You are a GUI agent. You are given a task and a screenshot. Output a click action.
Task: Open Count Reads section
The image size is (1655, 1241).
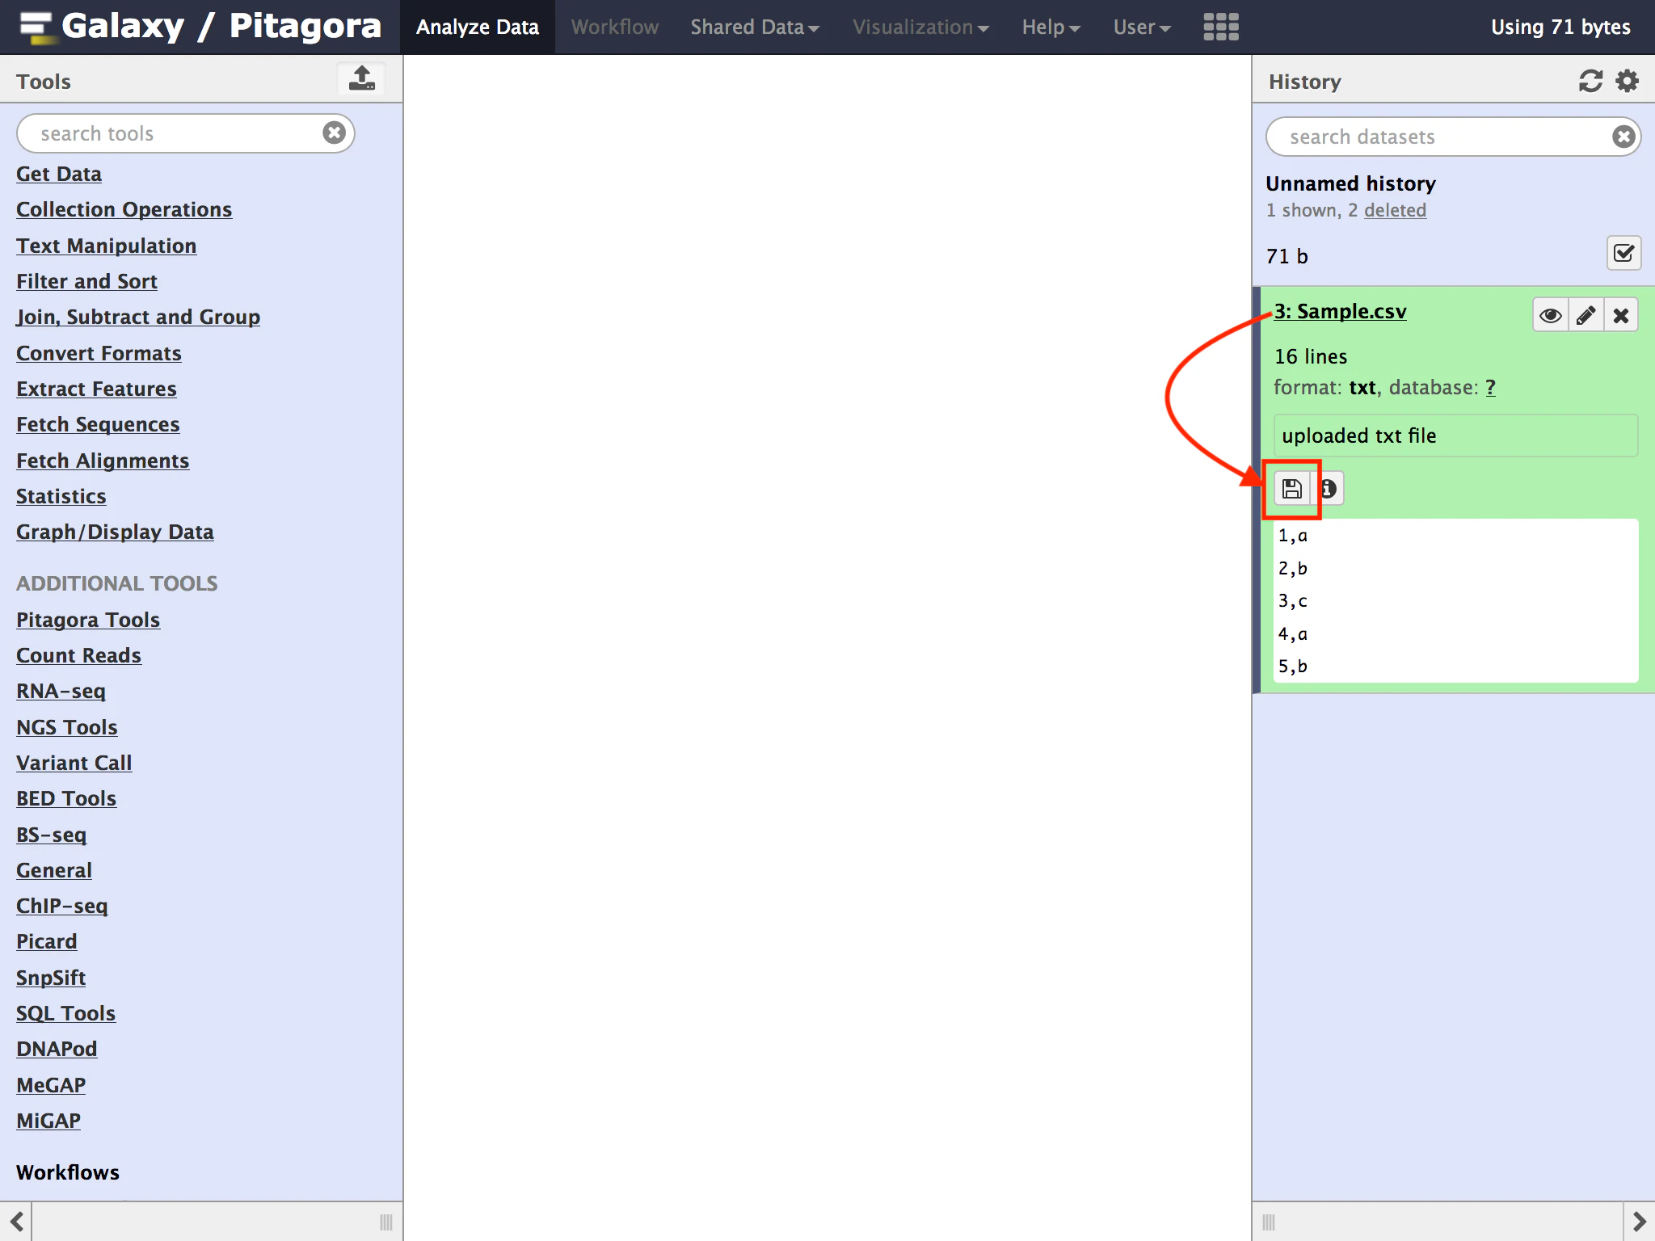(x=78, y=655)
